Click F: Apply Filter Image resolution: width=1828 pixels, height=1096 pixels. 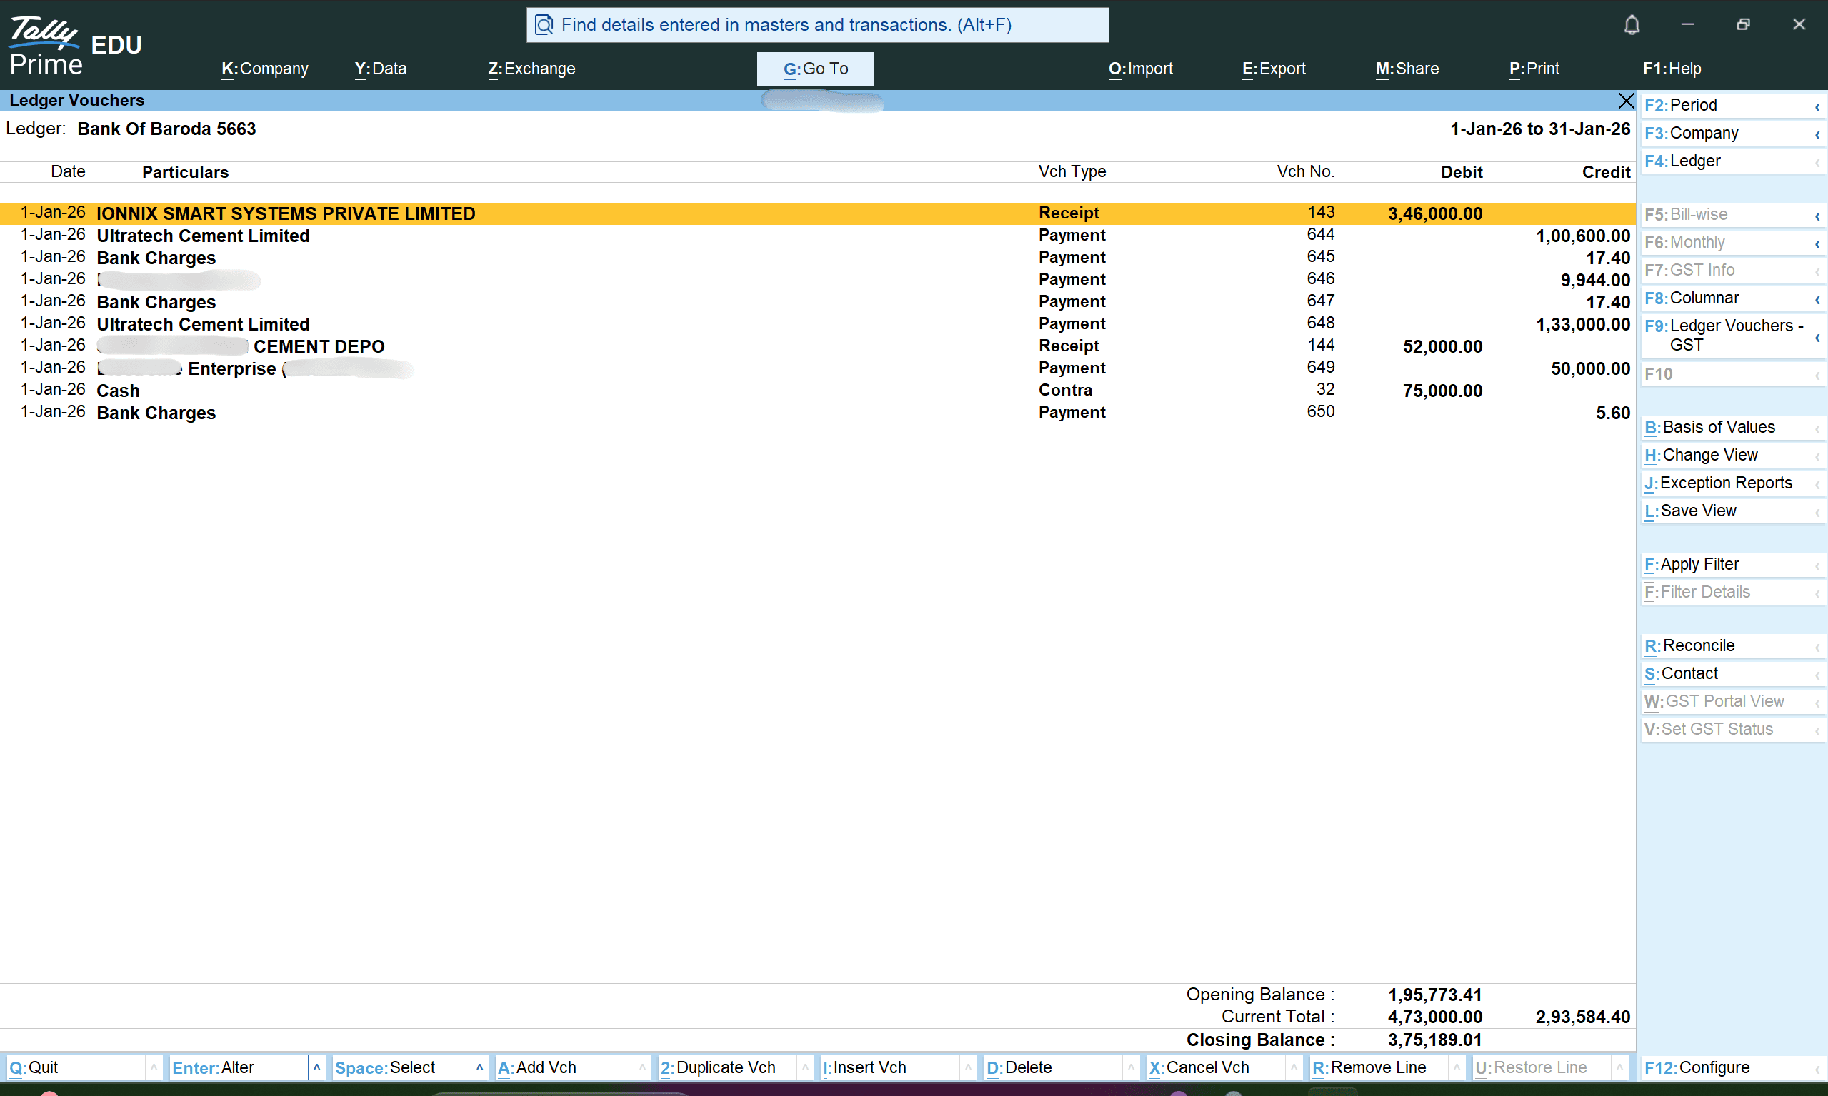[1724, 565]
